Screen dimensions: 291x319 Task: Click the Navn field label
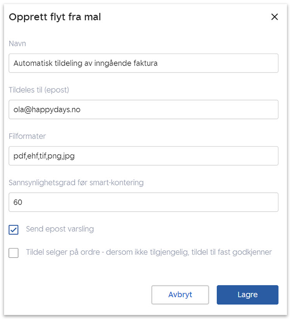17,43
